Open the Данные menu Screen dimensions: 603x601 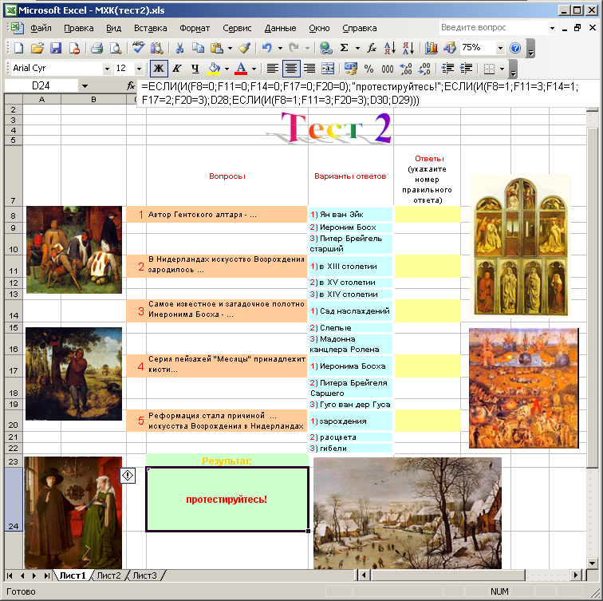pos(280,28)
